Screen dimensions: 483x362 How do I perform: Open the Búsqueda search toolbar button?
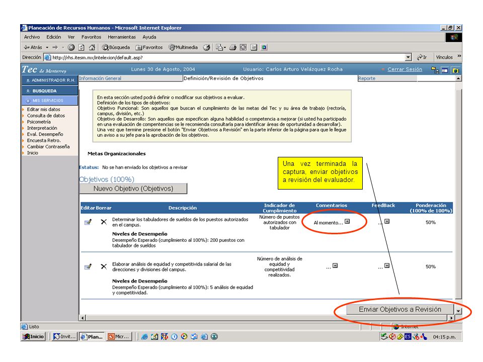click(x=116, y=47)
